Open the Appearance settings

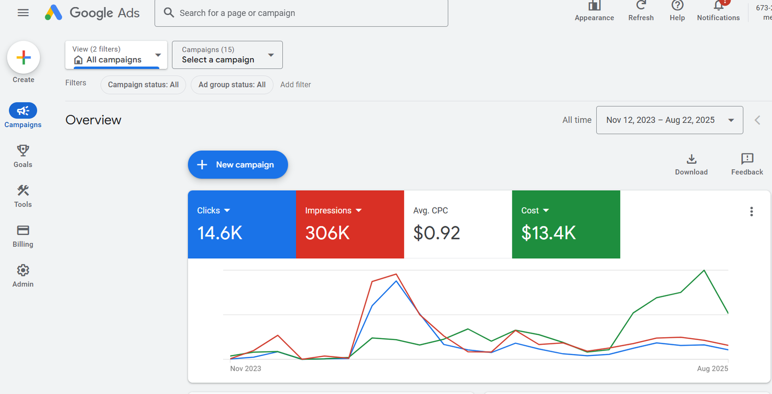tap(594, 7)
